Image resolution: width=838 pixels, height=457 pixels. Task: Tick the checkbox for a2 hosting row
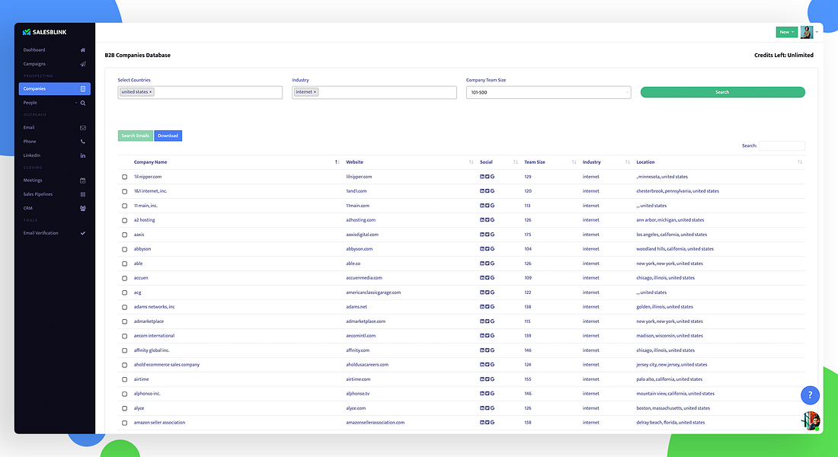tap(124, 220)
